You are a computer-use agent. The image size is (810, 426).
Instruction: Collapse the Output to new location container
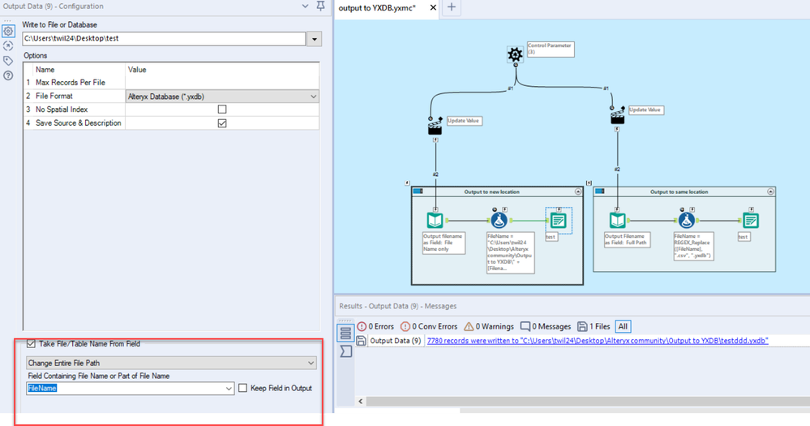click(578, 191)
